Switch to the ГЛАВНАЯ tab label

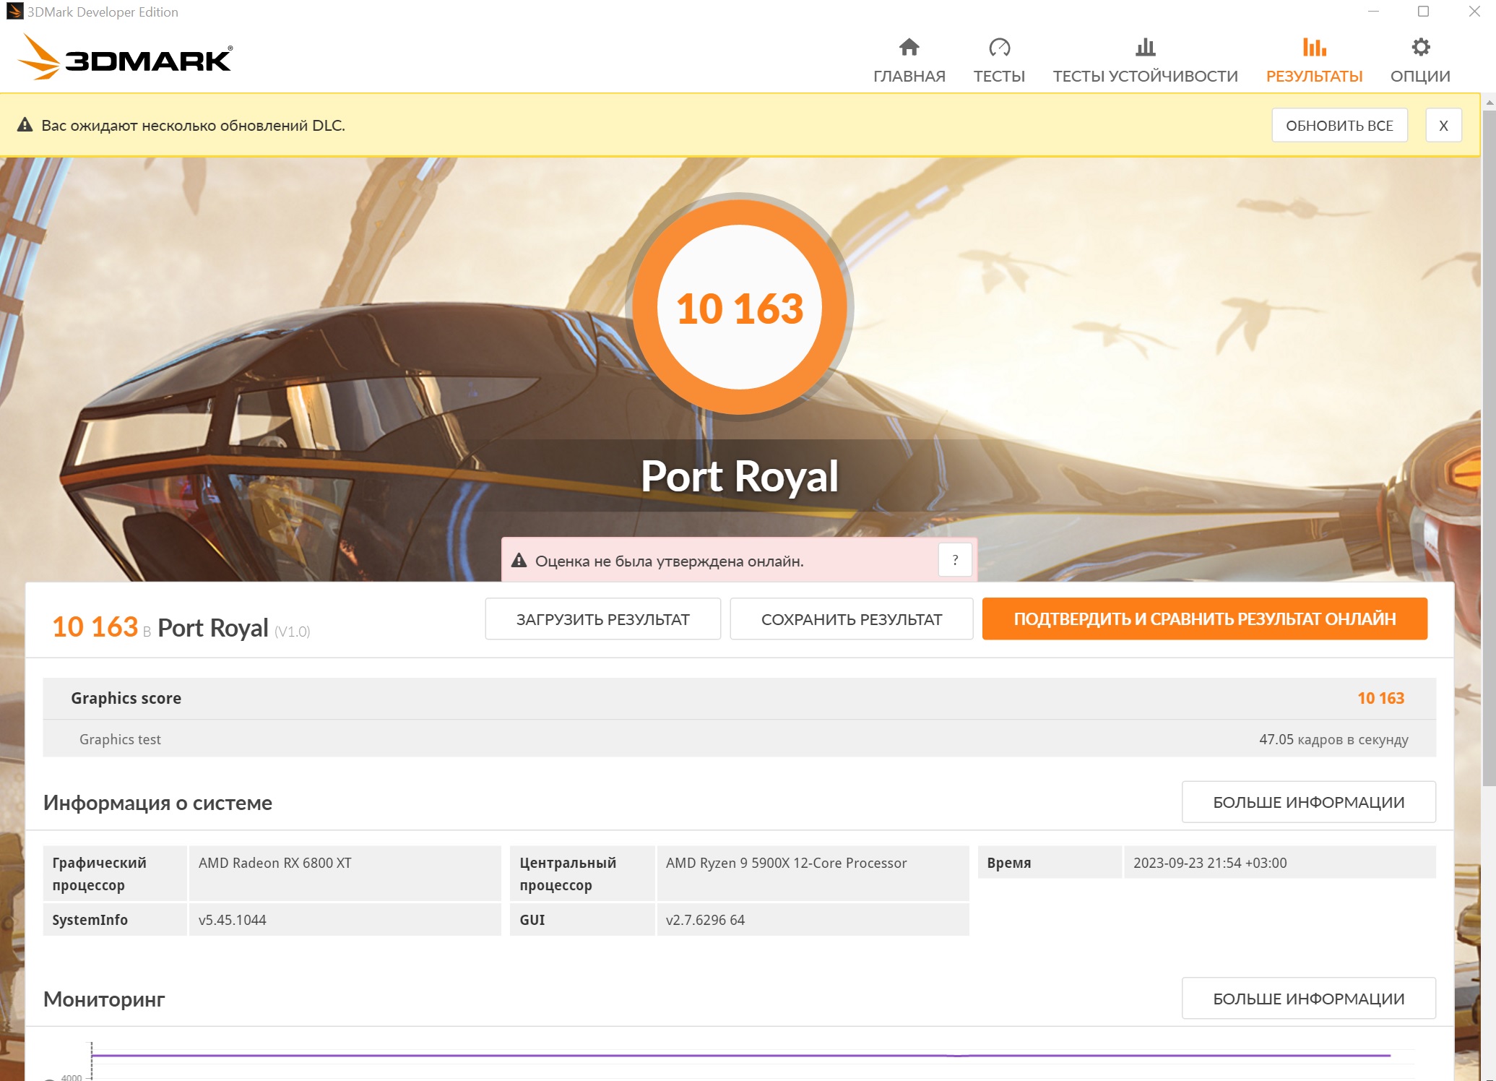[909, 77]
